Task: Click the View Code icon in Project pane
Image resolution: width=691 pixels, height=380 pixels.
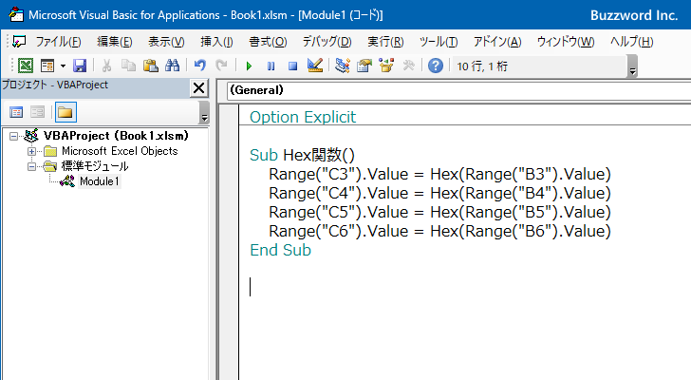Action: click(16, 112)
